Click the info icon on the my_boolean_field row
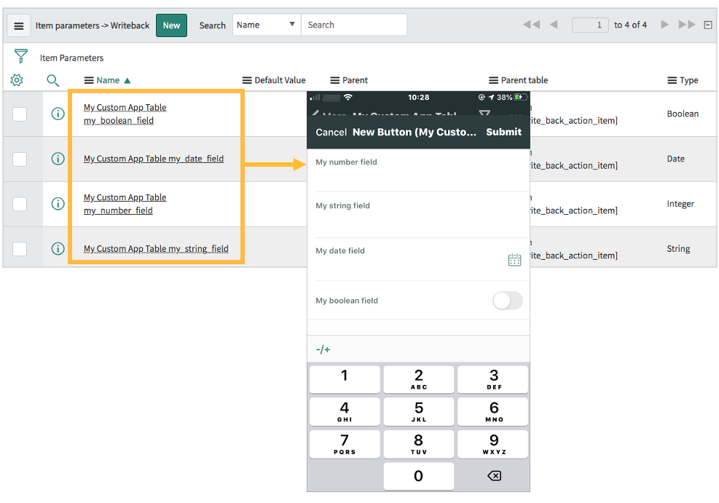Image resolution: width=719 pixels, height=503 pixels. [58, 114]
